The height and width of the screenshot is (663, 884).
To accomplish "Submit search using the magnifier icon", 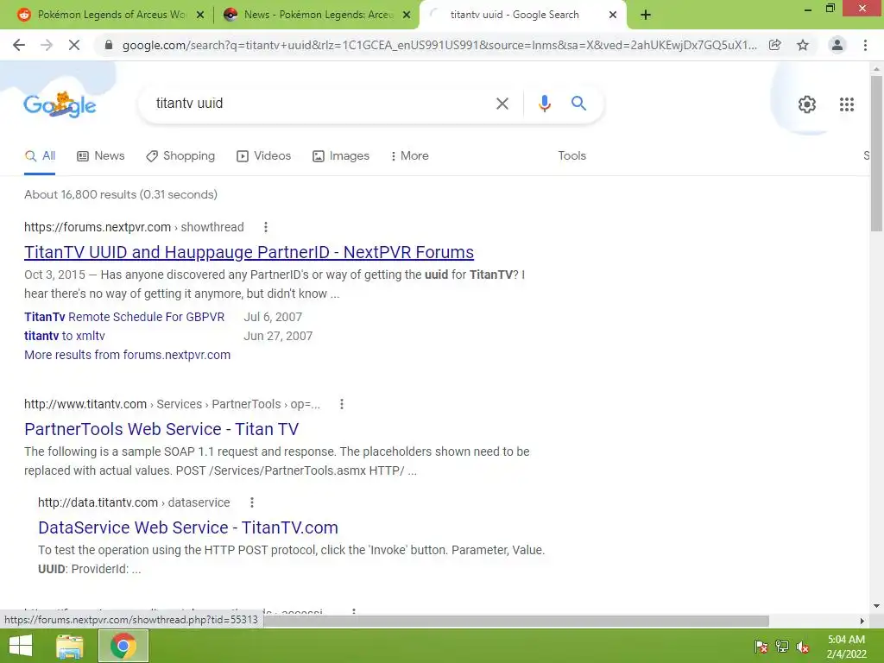I will [x=578, y=104].
